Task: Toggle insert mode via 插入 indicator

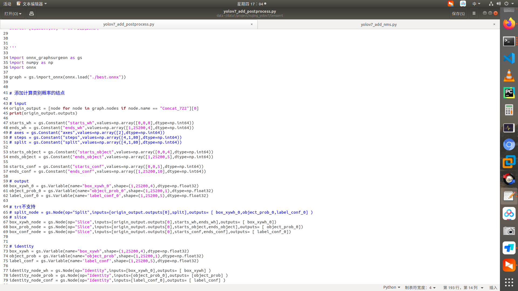Action: coord(493,287)
